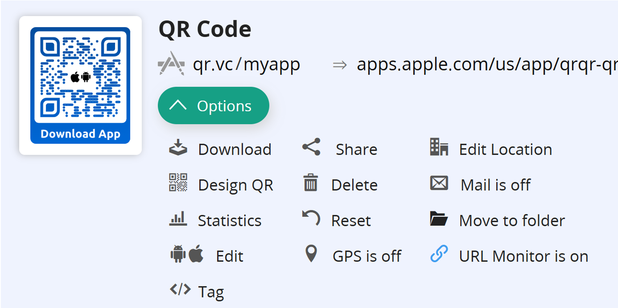Image resolution: width=618 pixels, height=308 pixels.
Task: Disable URL Monitor toggle
Action: pos(523,255)
